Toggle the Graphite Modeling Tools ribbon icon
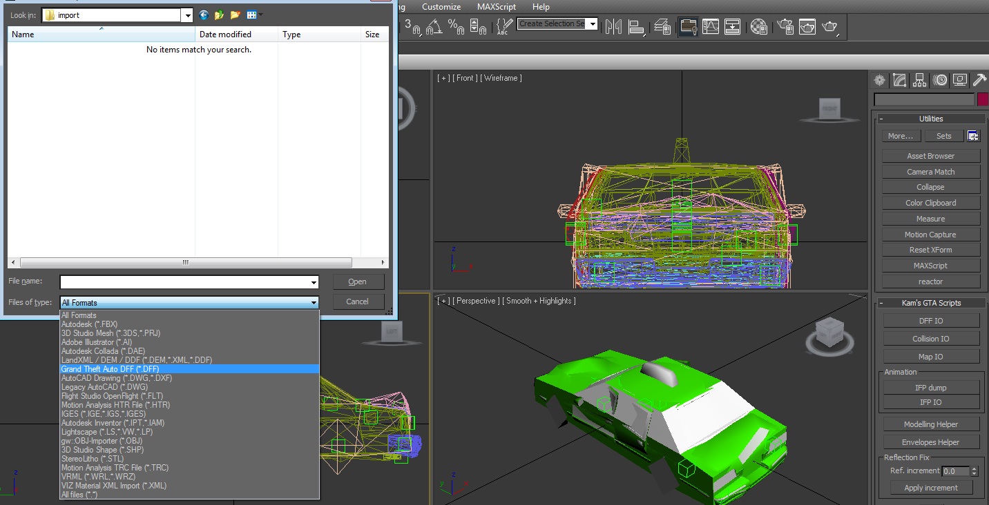 pyautogui.click(x=688, y=26)
